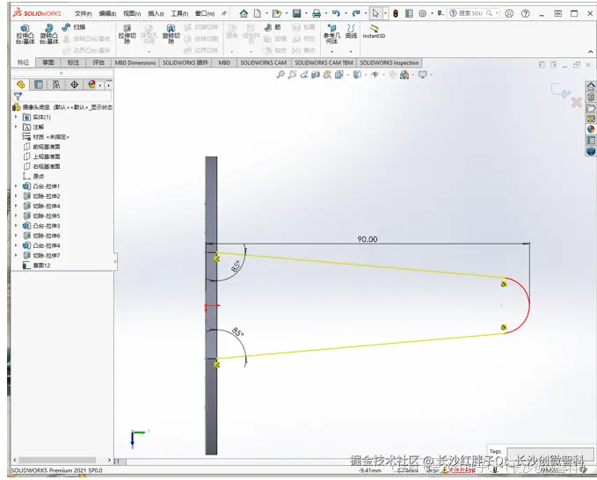Click the Save icon
Image resolution: width=597 pixels, height=480 pixels.
click(297, 13)
